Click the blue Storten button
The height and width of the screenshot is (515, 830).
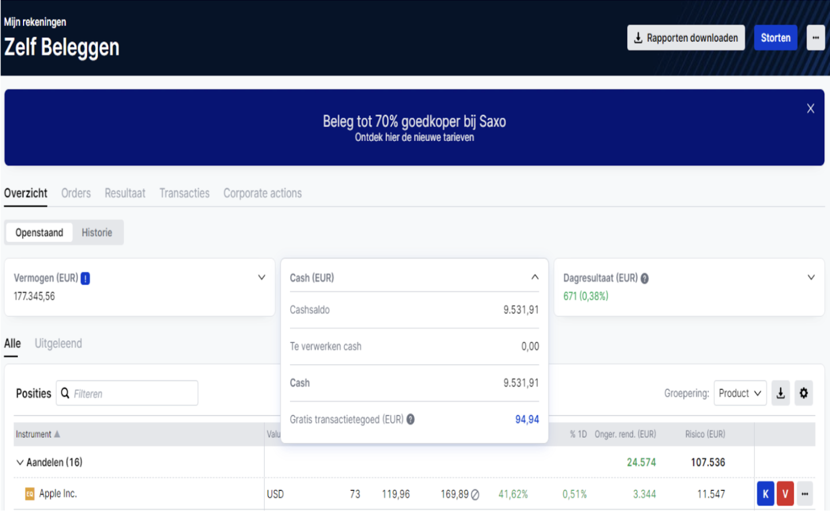coord(775,38)
